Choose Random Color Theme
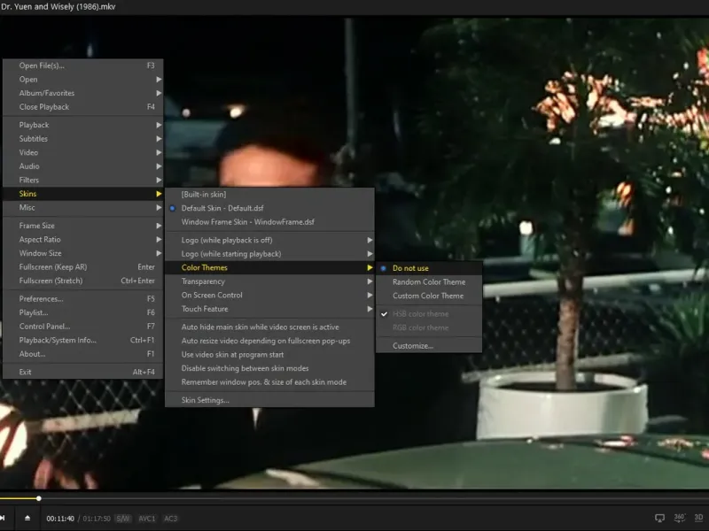 pyautogui.click(x=428, y=282)
